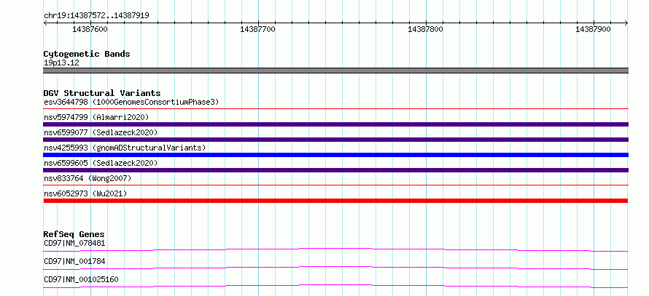This screenshot has height=296, width=649.
Task: Click the gray 19p13.12 cytoband bar
Action: [x=335, y=71]
